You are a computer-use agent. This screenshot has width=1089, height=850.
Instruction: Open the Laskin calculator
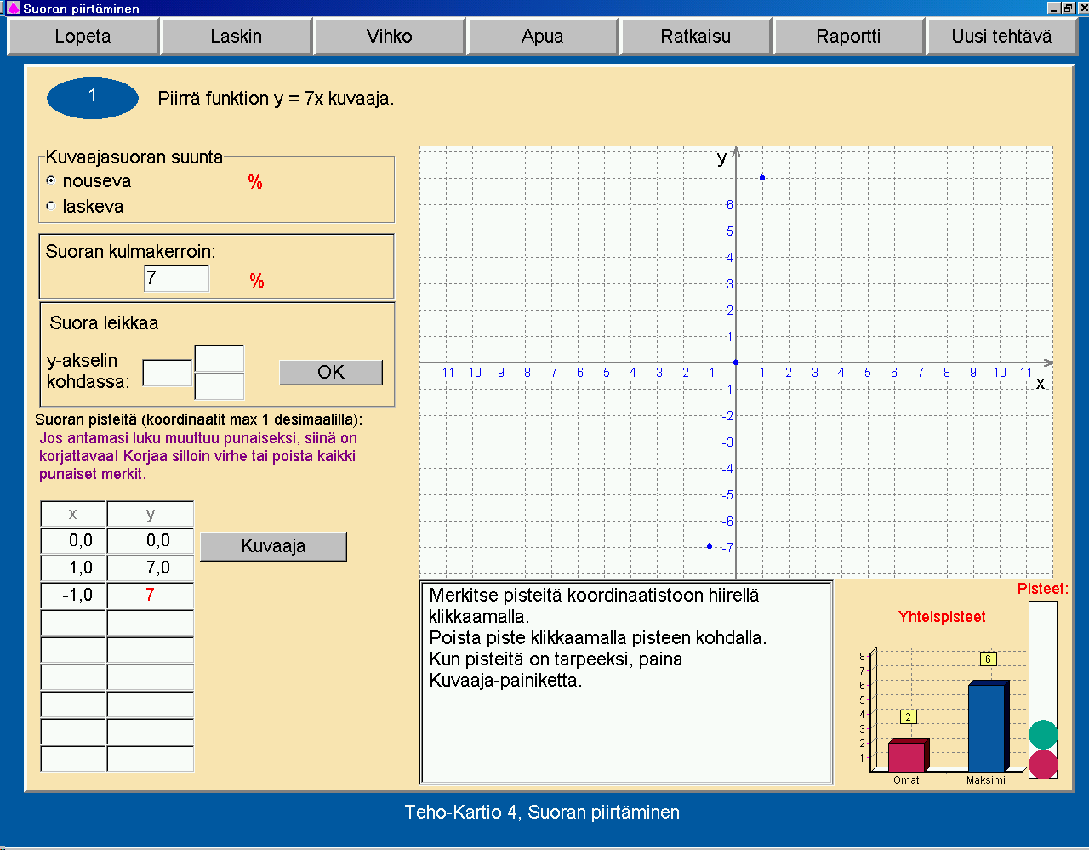[x=237, y=37]
